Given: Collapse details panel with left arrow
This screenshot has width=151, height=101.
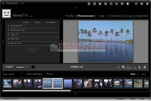Looking at the screenshot, I should [x=3, y=41].
